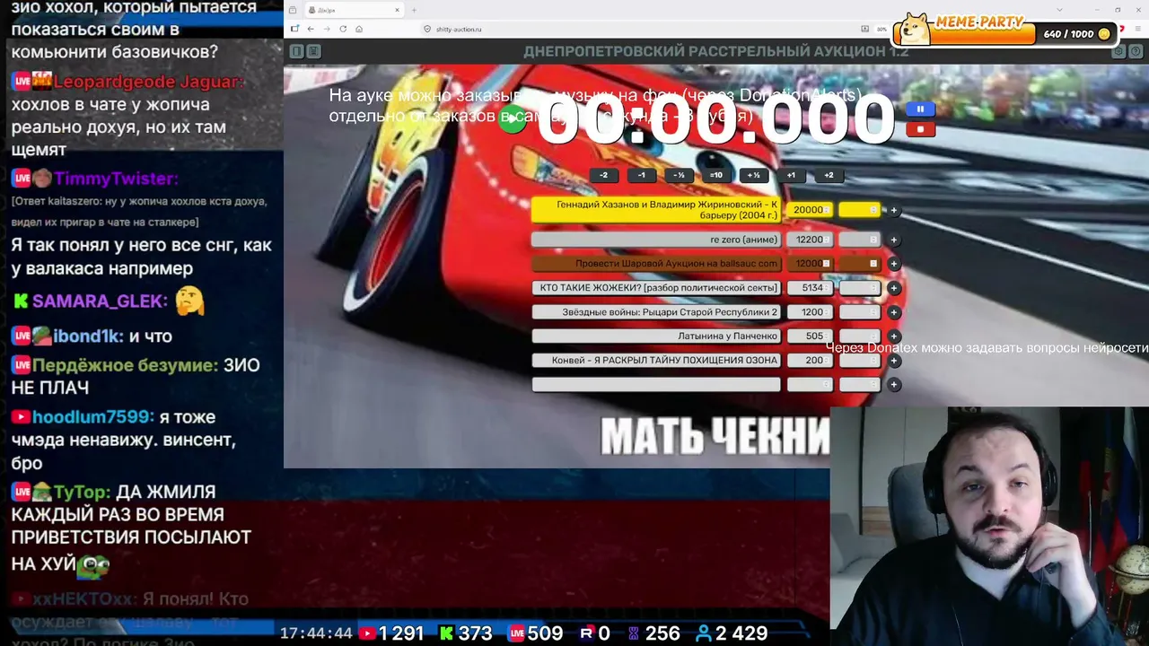Click the second icon left of auction title
This screenshot has height=646, width=1149.
pyautogui.click(x=313, y=52)
